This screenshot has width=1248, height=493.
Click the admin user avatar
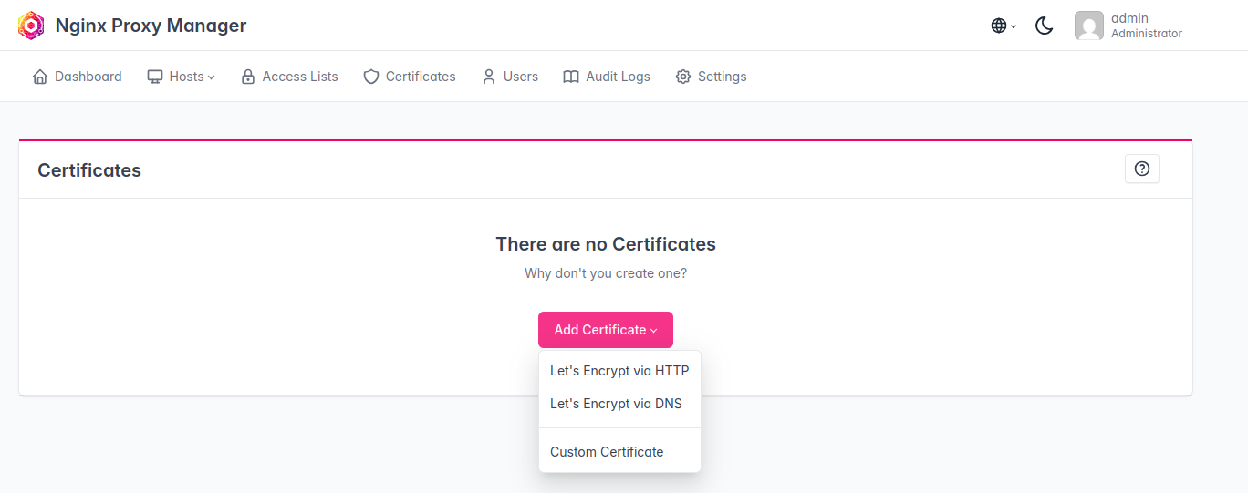pyautogui.click(x=1089, y=26)
